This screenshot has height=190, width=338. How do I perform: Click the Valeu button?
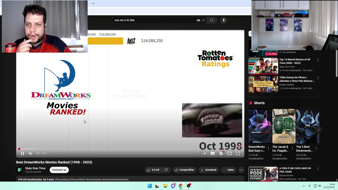[229, 170]
